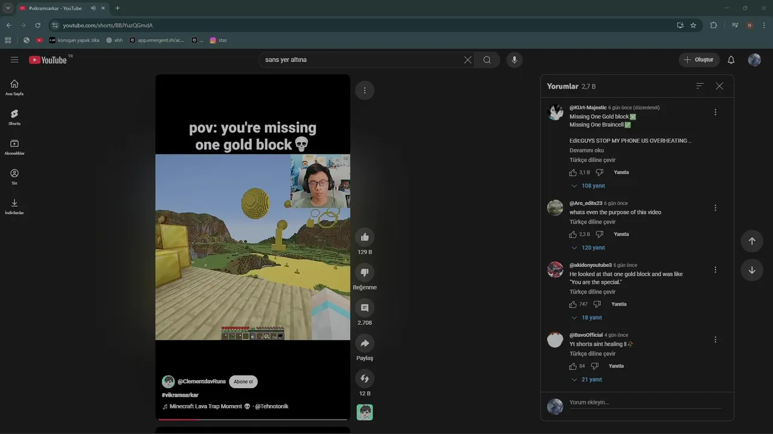The width and height of the screenshot is (773, 434).
Task: Like the @akidonyoutube3 comment
Action: [573, 304]
